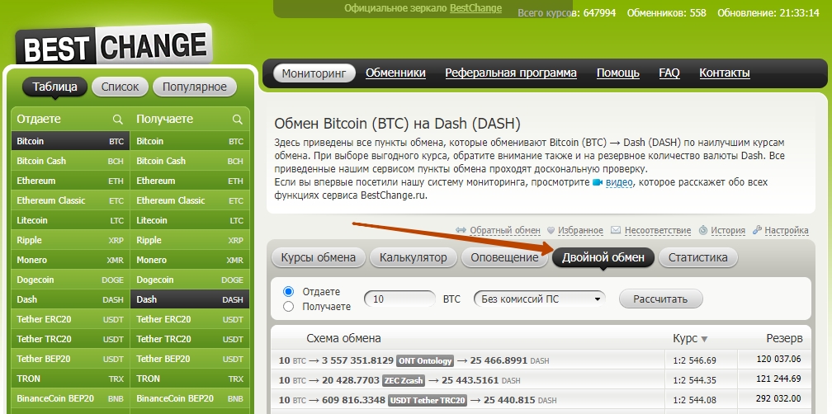Click the Настройка link
Image resolution: width=832 pixels, height=414 pixels.
pyautogui.click(x=787, y=231)
